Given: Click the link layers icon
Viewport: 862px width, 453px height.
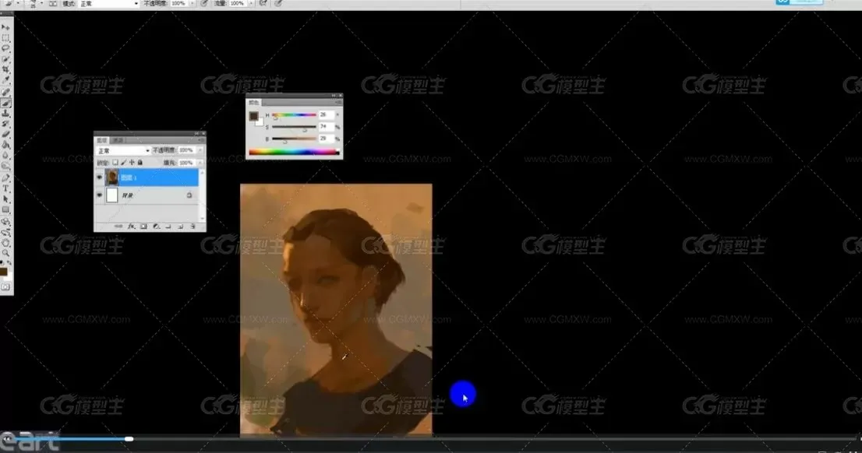Looking at the screenshot, I should point(118,226).
